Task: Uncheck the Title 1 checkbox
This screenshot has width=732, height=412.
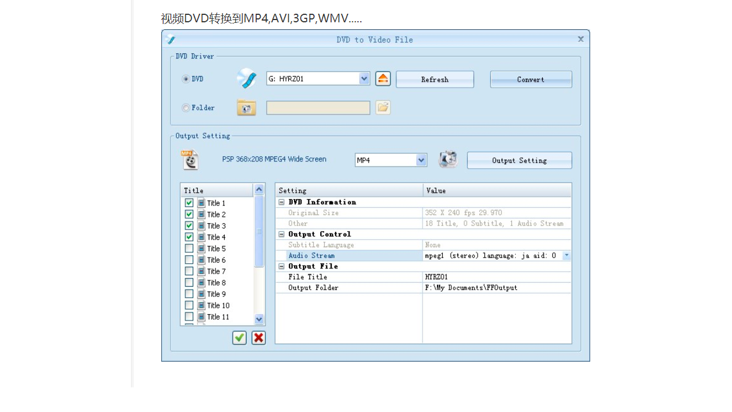Action: (189, 203)
